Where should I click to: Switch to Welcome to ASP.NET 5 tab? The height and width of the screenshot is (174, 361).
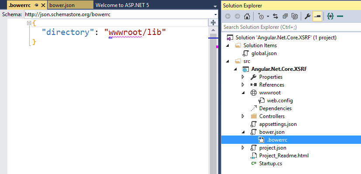coord(122,5)
